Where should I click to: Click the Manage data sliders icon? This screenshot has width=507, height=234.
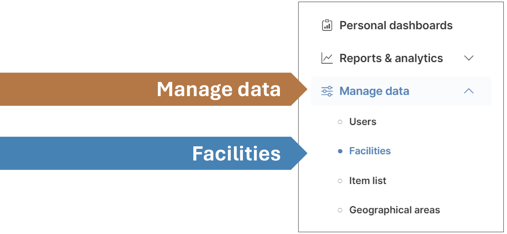[x=327, y=91]
